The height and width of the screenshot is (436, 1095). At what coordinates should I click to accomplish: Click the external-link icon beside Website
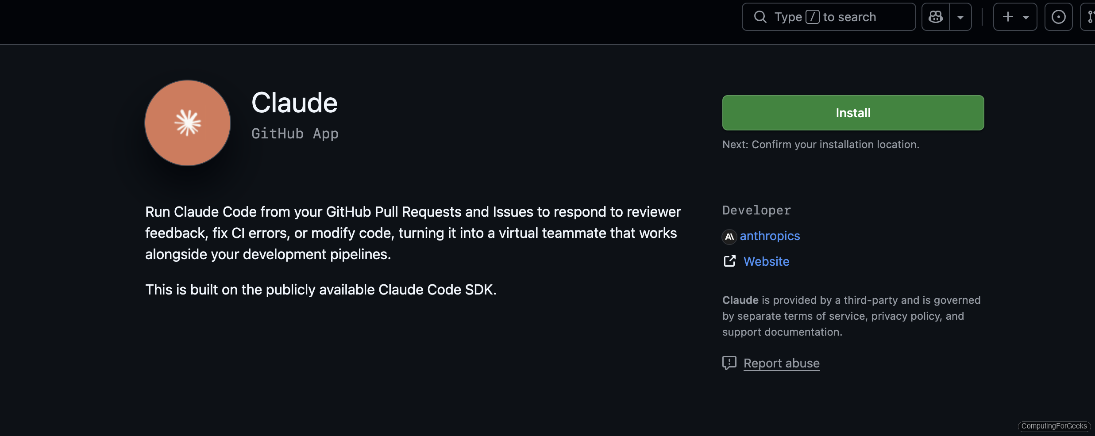coord(729,261)
